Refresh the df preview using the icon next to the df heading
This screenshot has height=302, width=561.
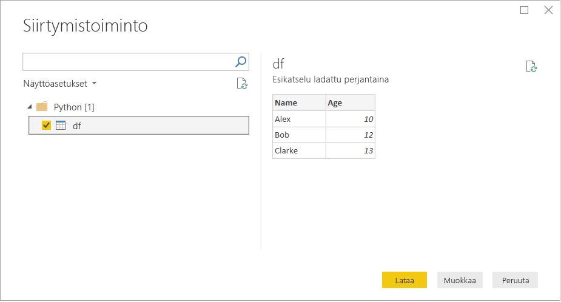click(531, 67)
